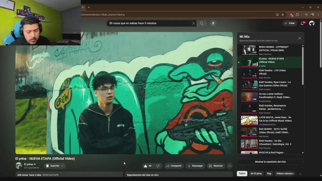This screenshot has height=181, width=322.
Task: Open Suscrito subscription dropdown
Action: [x=55, y=166]
